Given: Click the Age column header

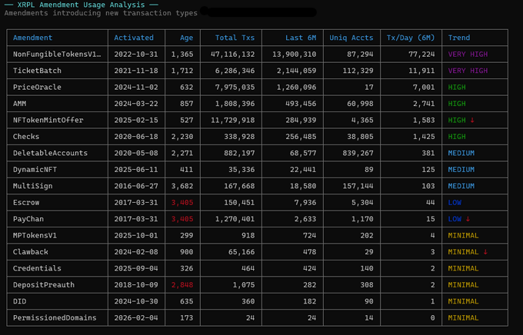Looking at the screenshot, I should (x=186, y=38).
